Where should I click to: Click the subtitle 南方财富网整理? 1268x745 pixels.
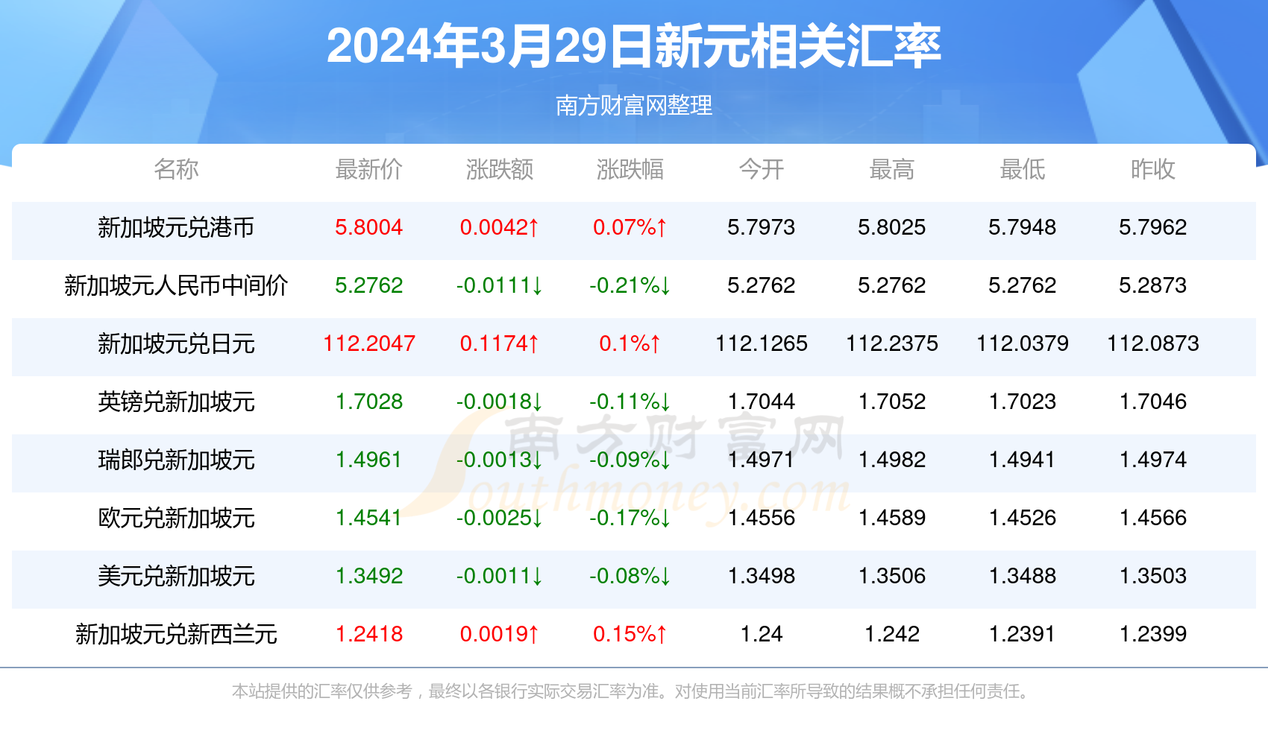click(x=634, y=105)
